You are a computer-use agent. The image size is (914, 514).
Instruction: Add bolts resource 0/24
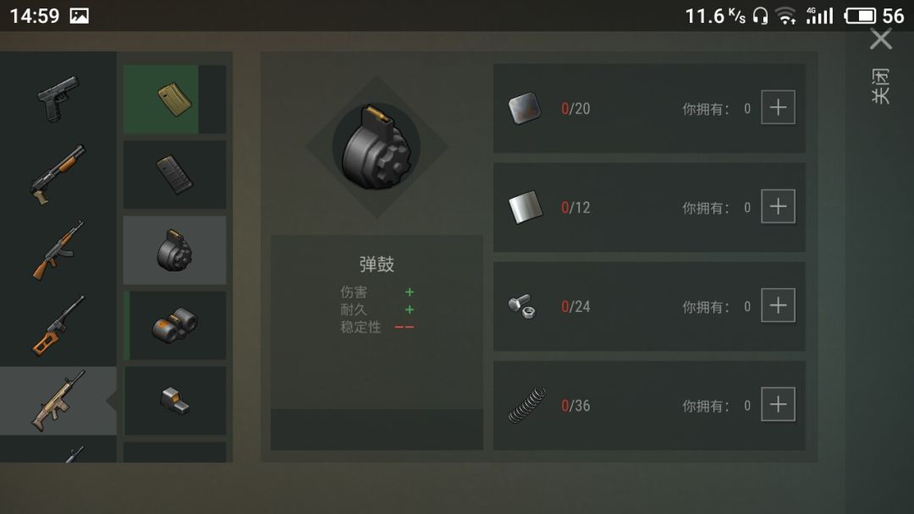click(779, 305)
